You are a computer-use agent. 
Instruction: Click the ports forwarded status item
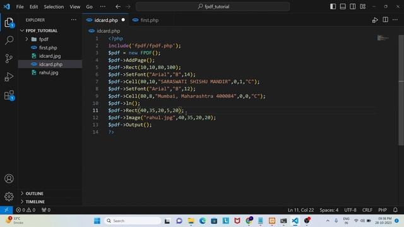tap(46, 210)
